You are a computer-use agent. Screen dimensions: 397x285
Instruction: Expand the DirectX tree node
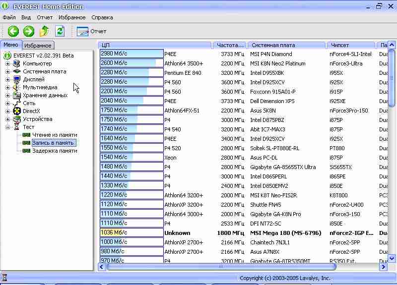coord(7,111)
